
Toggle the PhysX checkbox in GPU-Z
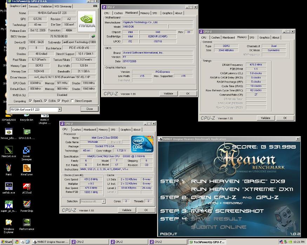pos(59,101)
